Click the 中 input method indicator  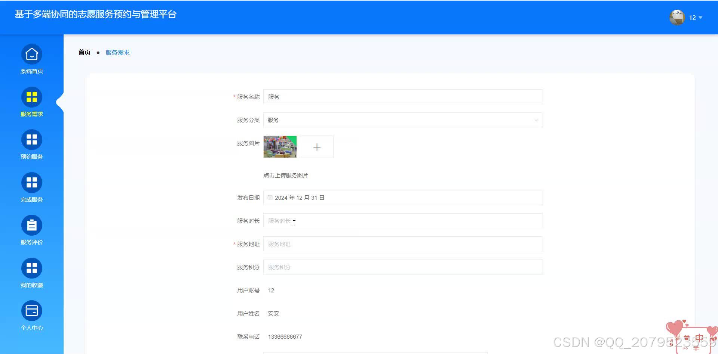(699, 338)
